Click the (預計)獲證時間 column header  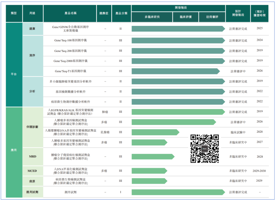[x=259, y=13]
